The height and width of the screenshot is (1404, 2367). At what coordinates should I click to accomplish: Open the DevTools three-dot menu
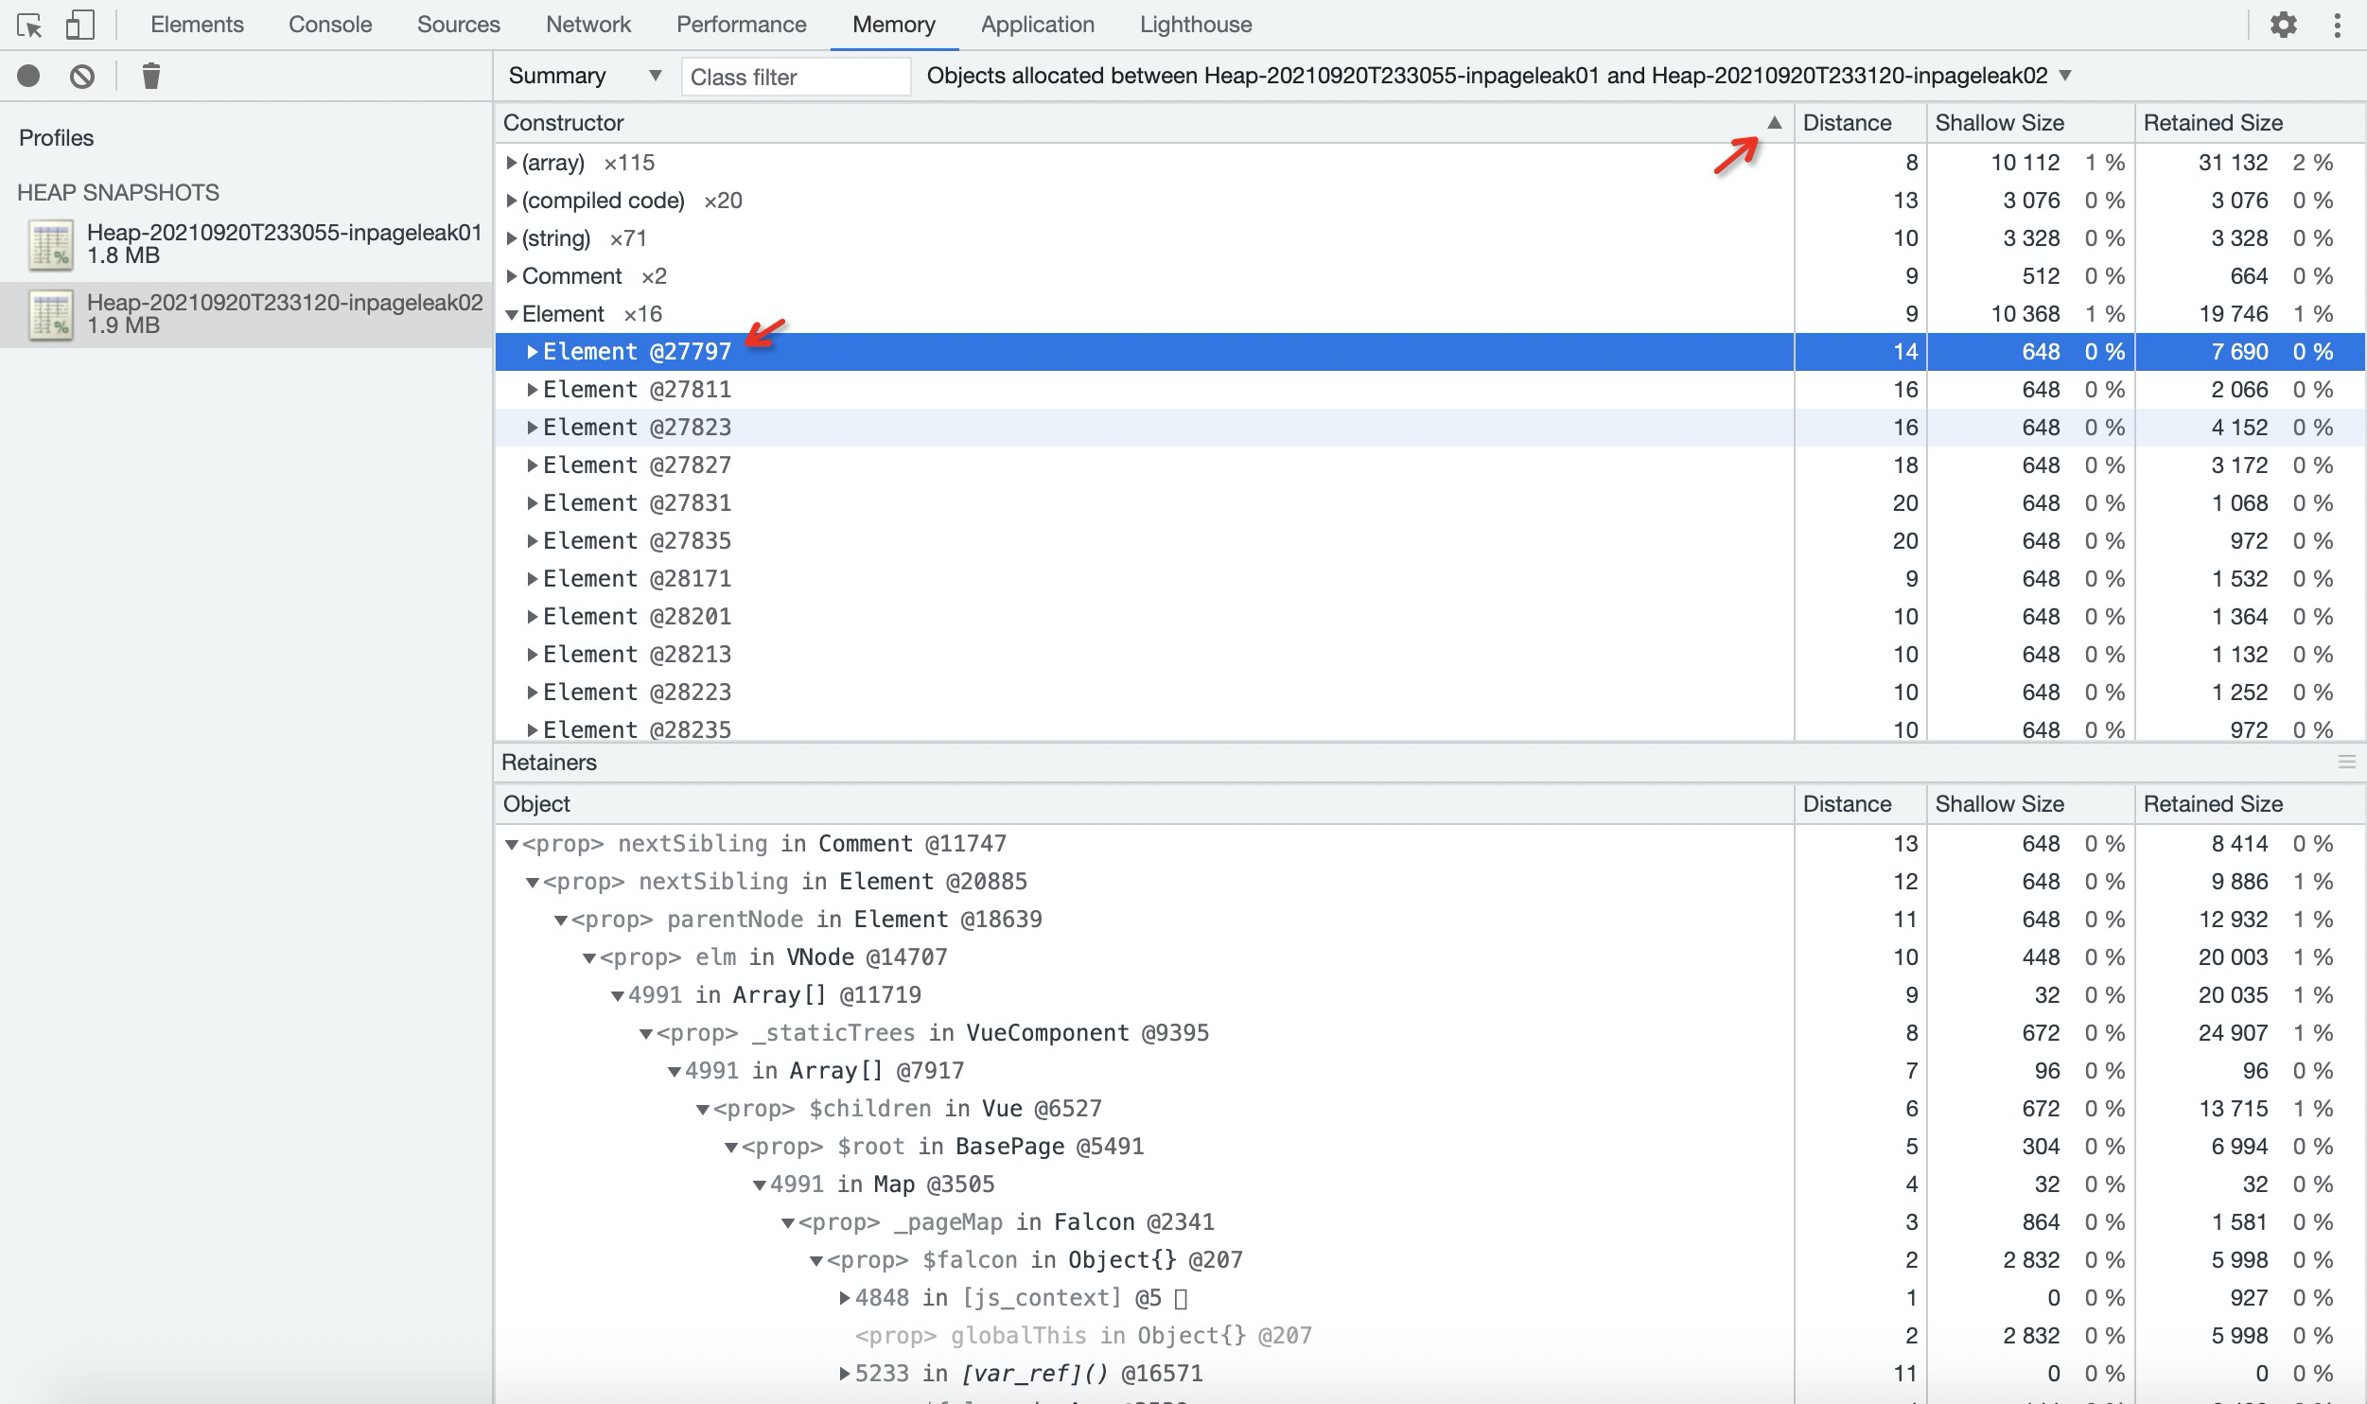[x=2337, y=26]
